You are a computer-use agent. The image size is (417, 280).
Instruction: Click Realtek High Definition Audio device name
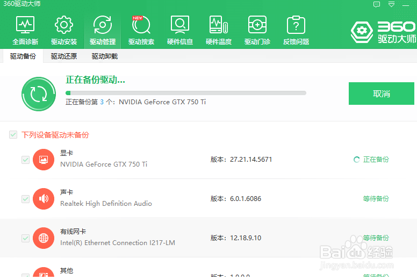coord(106,204)
